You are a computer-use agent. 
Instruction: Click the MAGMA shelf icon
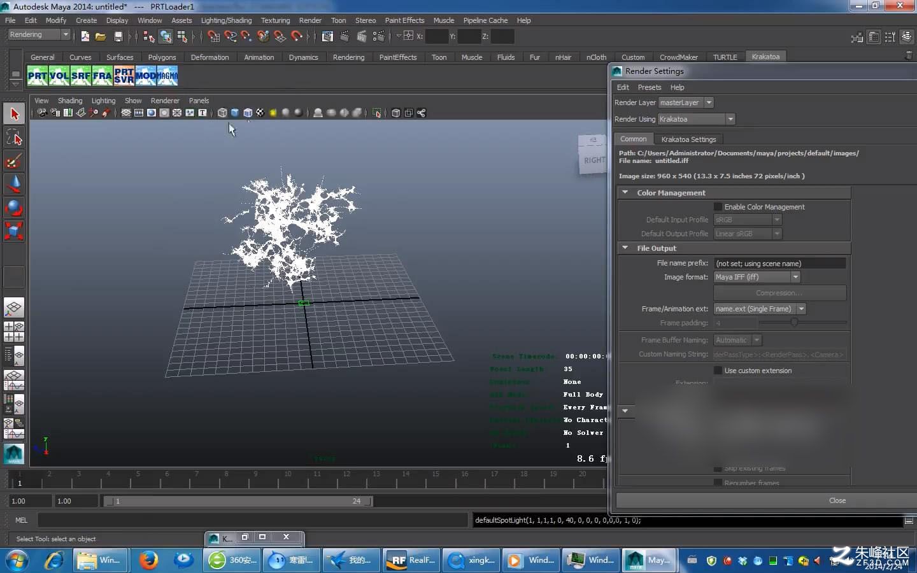point(167,76)
